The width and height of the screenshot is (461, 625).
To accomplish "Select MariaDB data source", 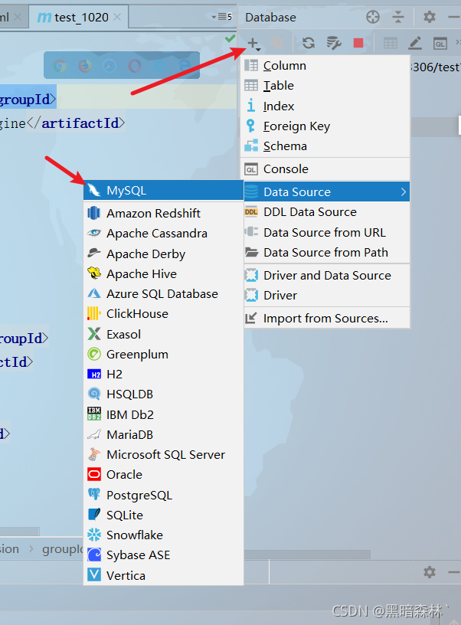I will click(163, 434).
